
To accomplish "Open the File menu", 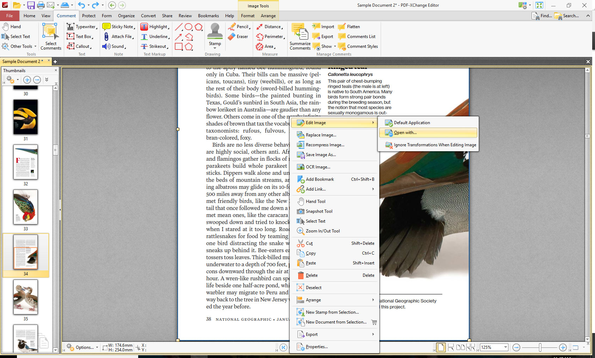I will 10,16.
